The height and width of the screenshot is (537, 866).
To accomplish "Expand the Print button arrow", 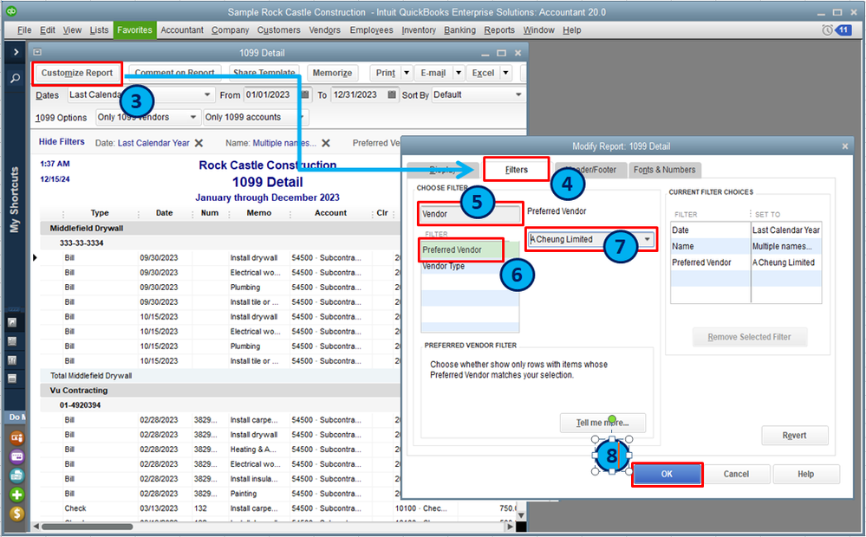I will pyautogui.click(x=407, y=73).
